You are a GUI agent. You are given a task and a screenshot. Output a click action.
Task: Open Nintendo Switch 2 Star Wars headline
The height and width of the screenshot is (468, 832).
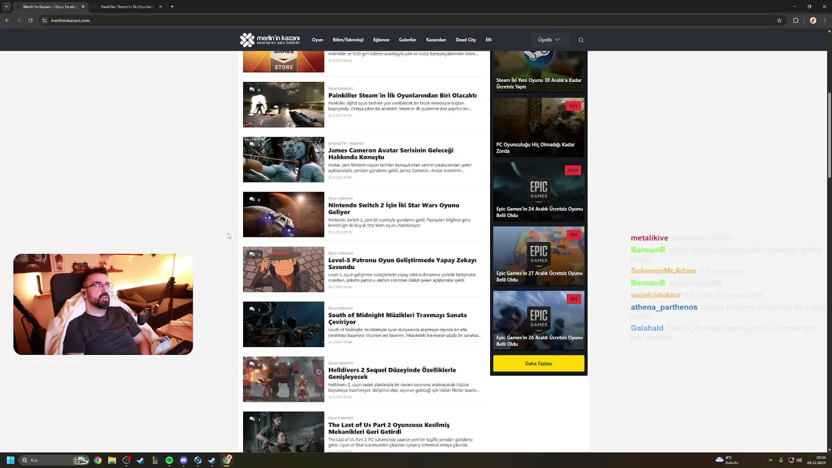tap(393, 209)
